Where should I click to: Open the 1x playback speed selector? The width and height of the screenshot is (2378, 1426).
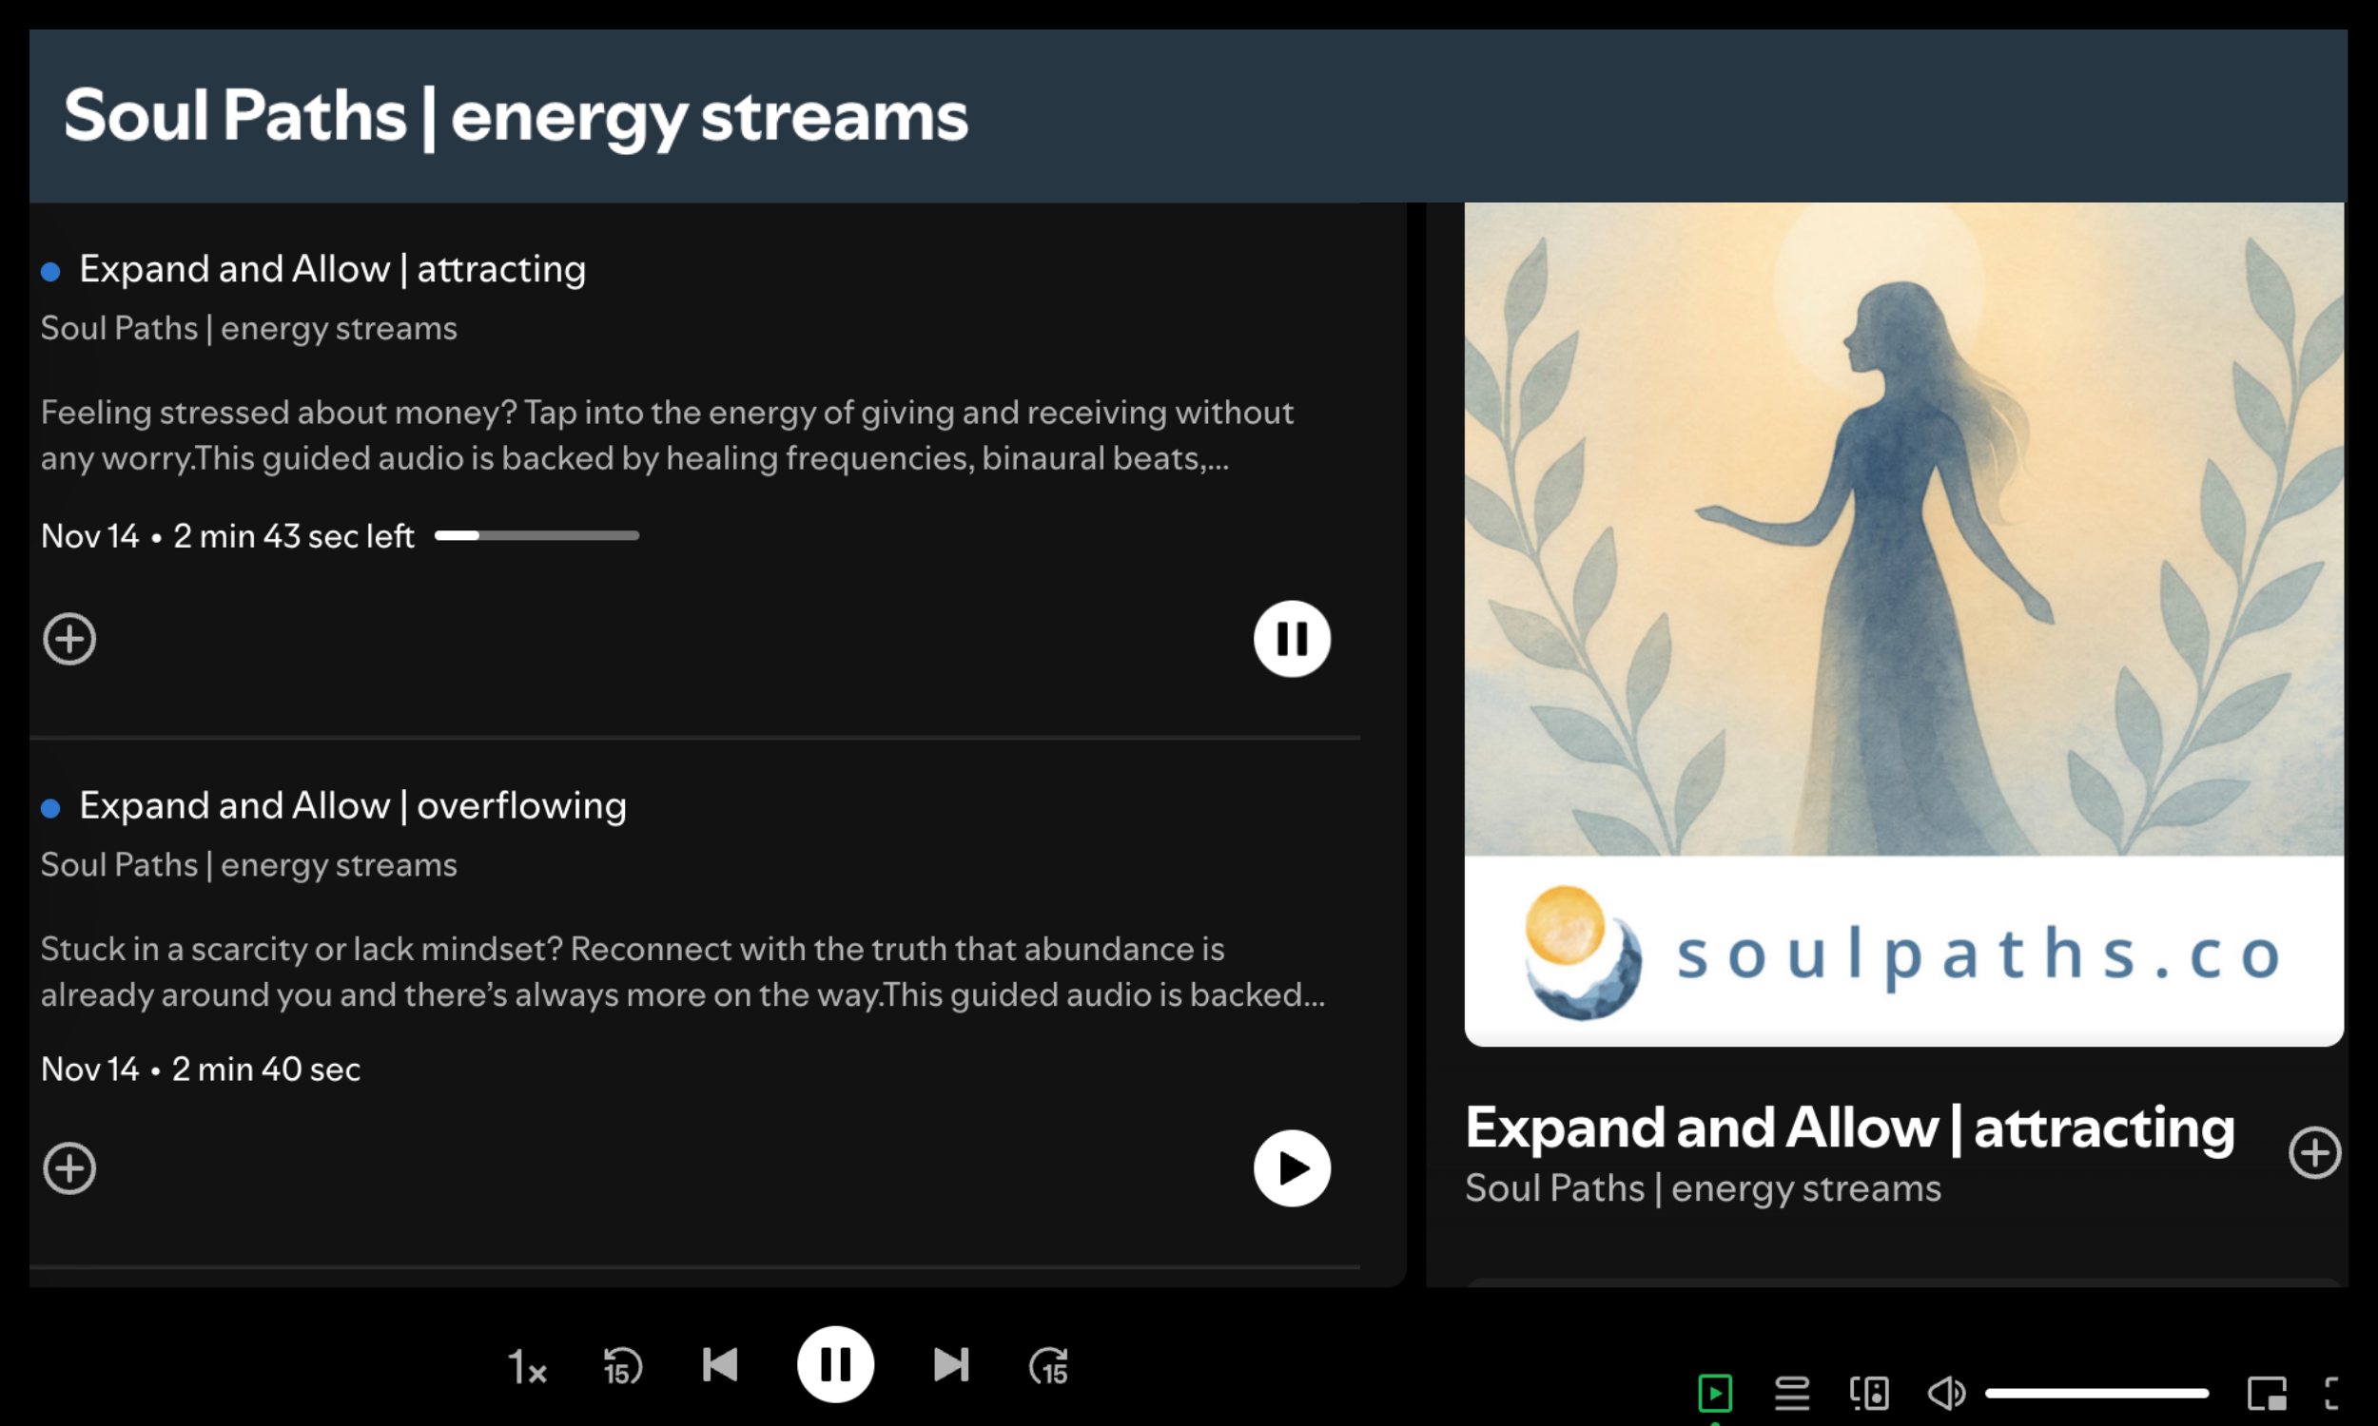[x=527, y=1365]
